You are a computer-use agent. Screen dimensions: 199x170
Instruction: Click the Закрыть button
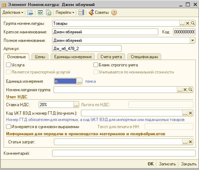(189, 164)
